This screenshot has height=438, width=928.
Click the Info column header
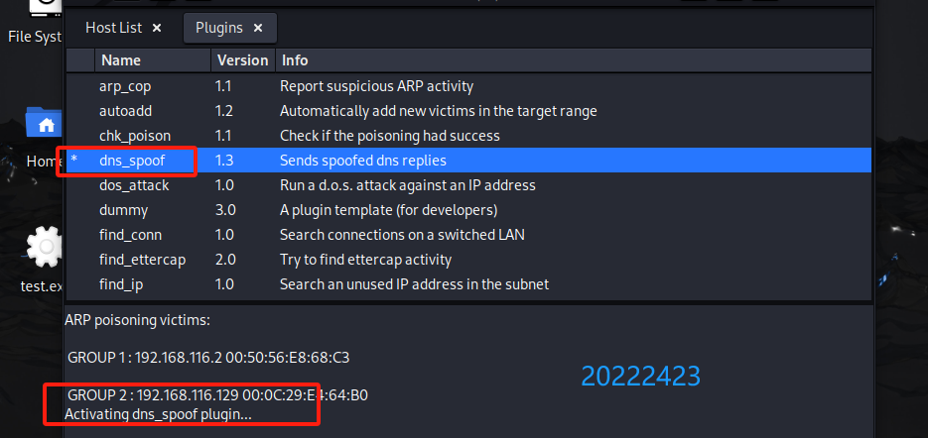[294, 60]
